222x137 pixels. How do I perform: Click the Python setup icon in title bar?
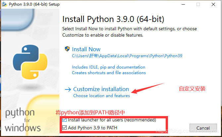[x=4, y=4]
